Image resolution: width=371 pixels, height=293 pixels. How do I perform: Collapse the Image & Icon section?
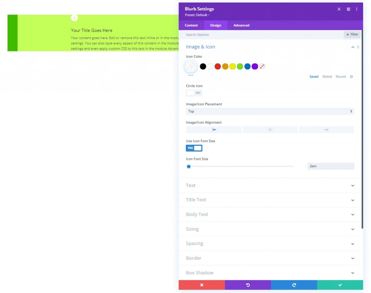pos(353,47)
